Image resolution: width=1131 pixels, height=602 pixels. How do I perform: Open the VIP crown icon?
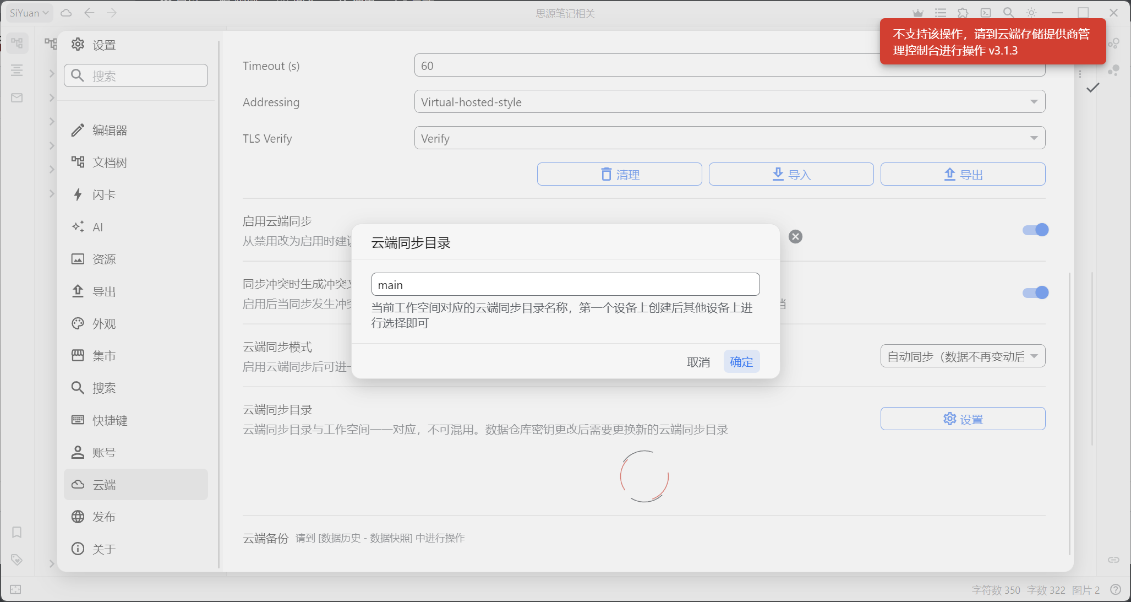click(917, 13)
